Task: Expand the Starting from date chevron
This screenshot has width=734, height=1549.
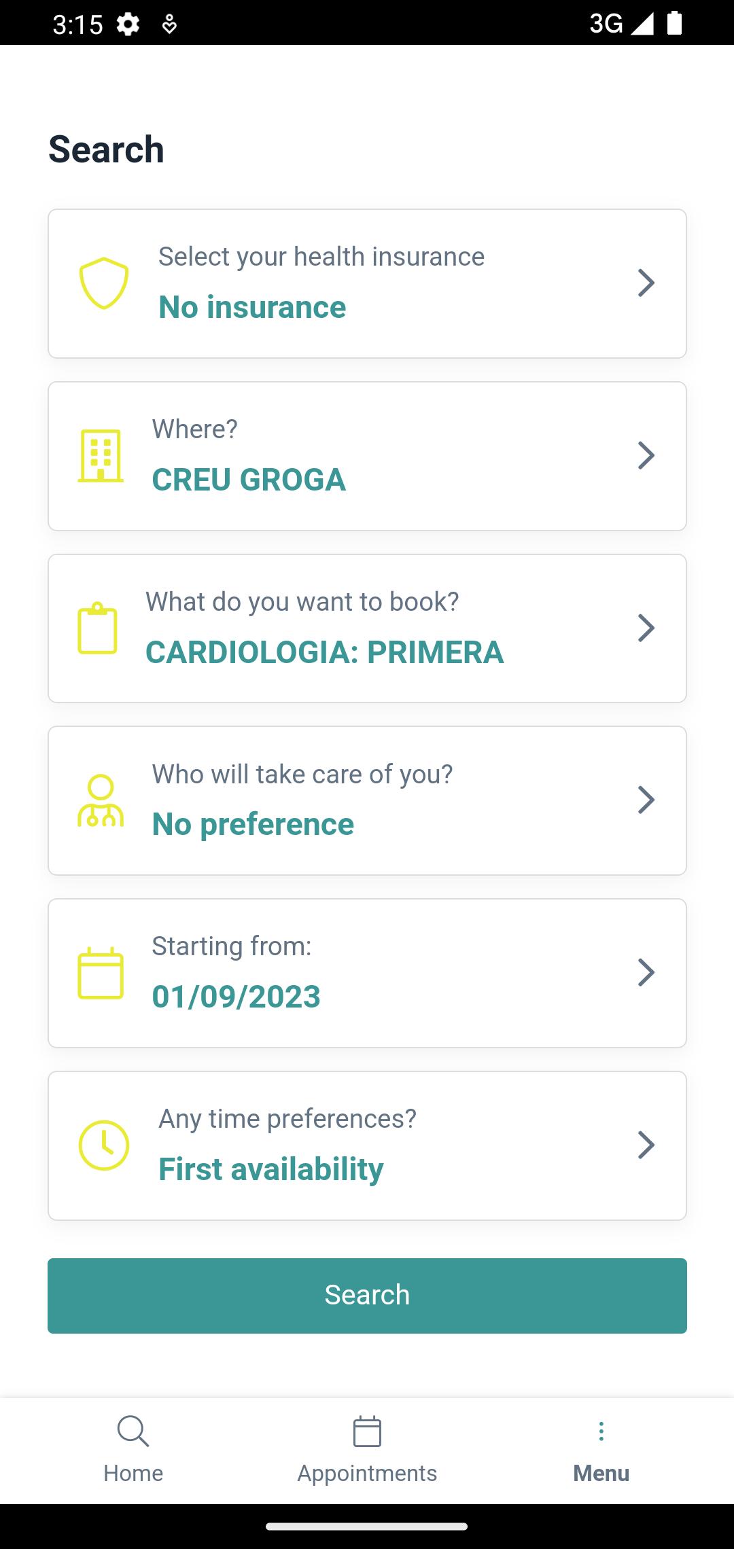Action: click(x=646, y=973)
